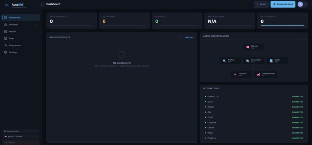
Task: Open the Agents sidebar item
Action: click(21, 31)
